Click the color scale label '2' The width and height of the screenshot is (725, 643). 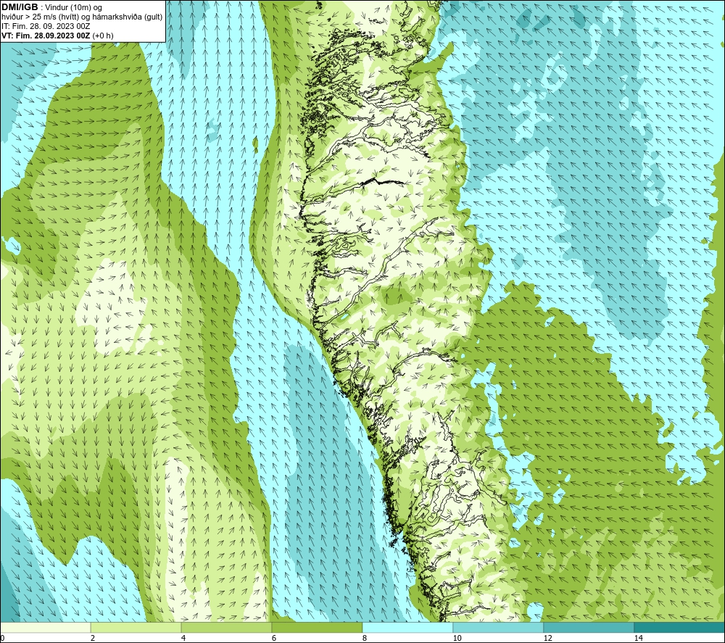coord(93,638)
